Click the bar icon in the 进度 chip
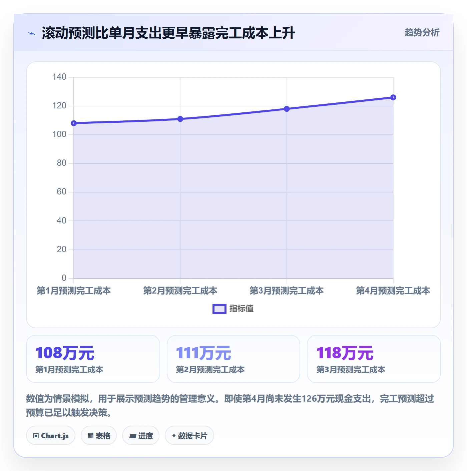Image resolution: width=467 pixels, height=471 pixels. (x=133, y=436)
